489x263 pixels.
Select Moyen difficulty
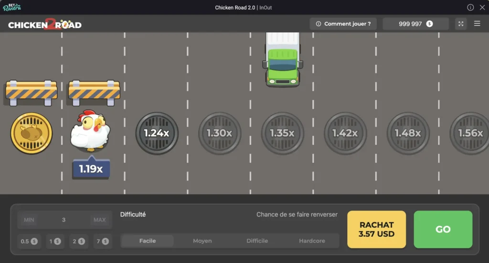tap(202, 241)
